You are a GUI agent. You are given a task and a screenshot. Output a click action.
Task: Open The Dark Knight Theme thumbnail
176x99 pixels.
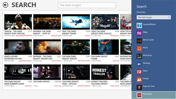click(x=105, y=47)
